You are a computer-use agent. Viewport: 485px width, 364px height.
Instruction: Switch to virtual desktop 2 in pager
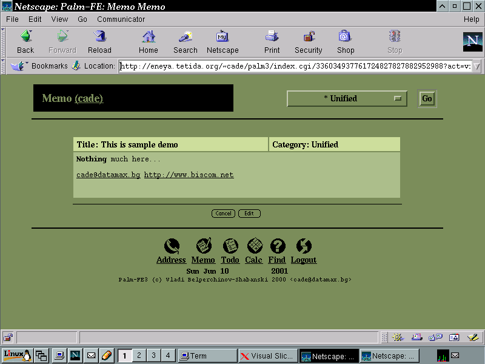[139, 356]
